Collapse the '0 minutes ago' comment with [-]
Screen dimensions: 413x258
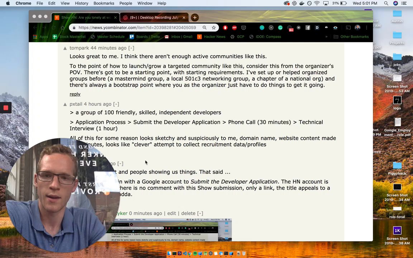(x=200, y=213)
